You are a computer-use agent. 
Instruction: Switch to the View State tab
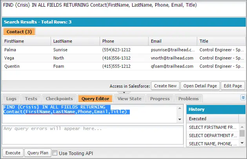(x=129, y=99)
